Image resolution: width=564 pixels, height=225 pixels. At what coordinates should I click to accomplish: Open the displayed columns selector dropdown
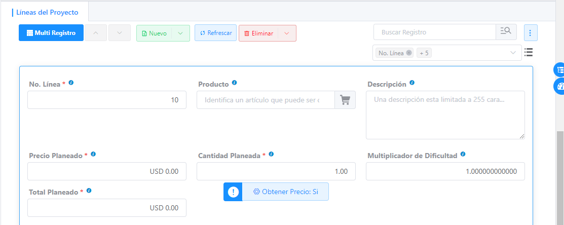tap(513, 53)
